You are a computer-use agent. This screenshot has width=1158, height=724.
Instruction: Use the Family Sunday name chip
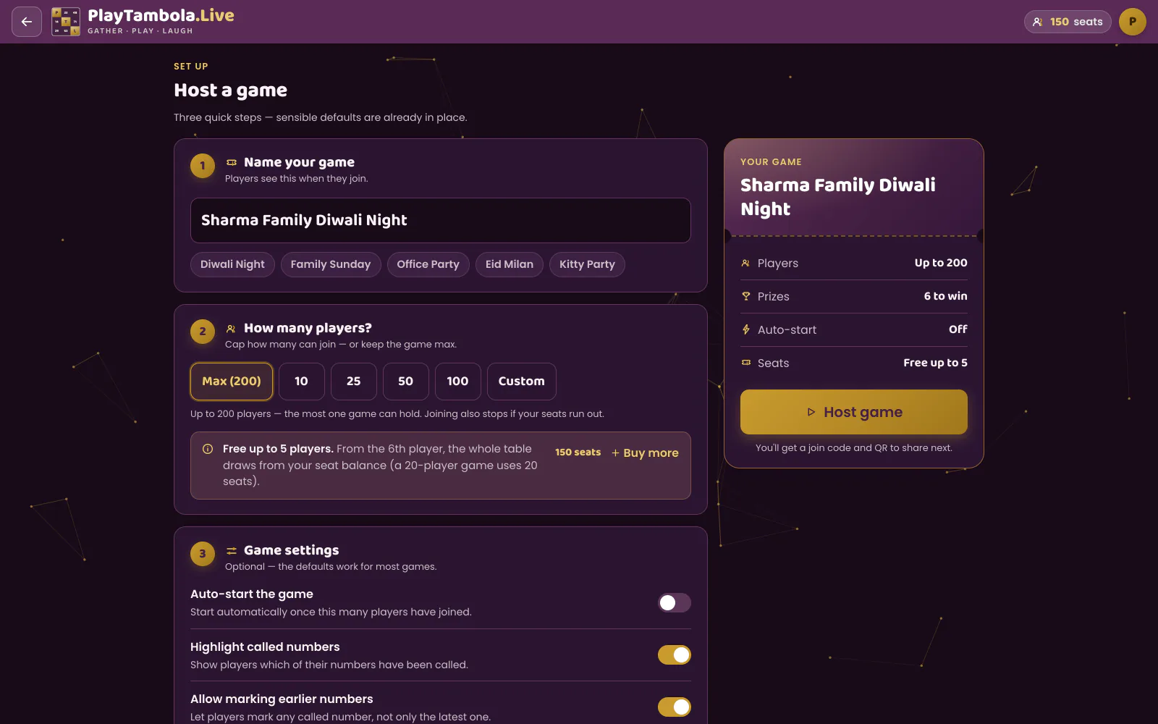coord(331,264)
